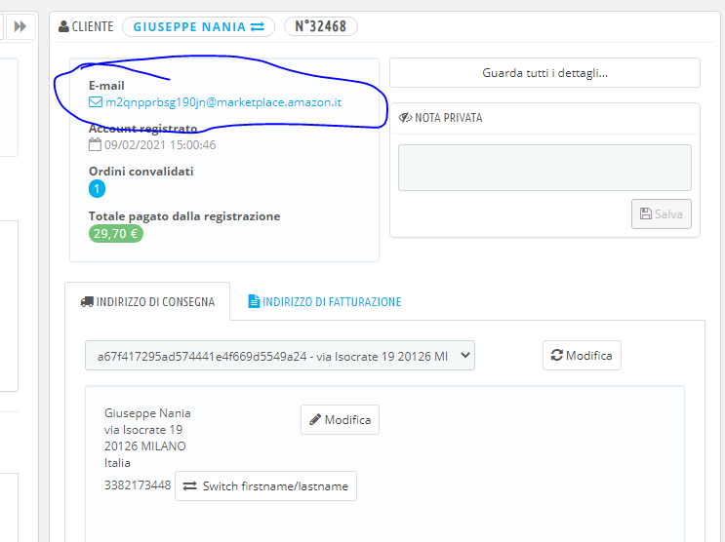Click the dropdown chevron of the address selector
The width and height of the screenshot is (725, 542).
coord(465,356)
